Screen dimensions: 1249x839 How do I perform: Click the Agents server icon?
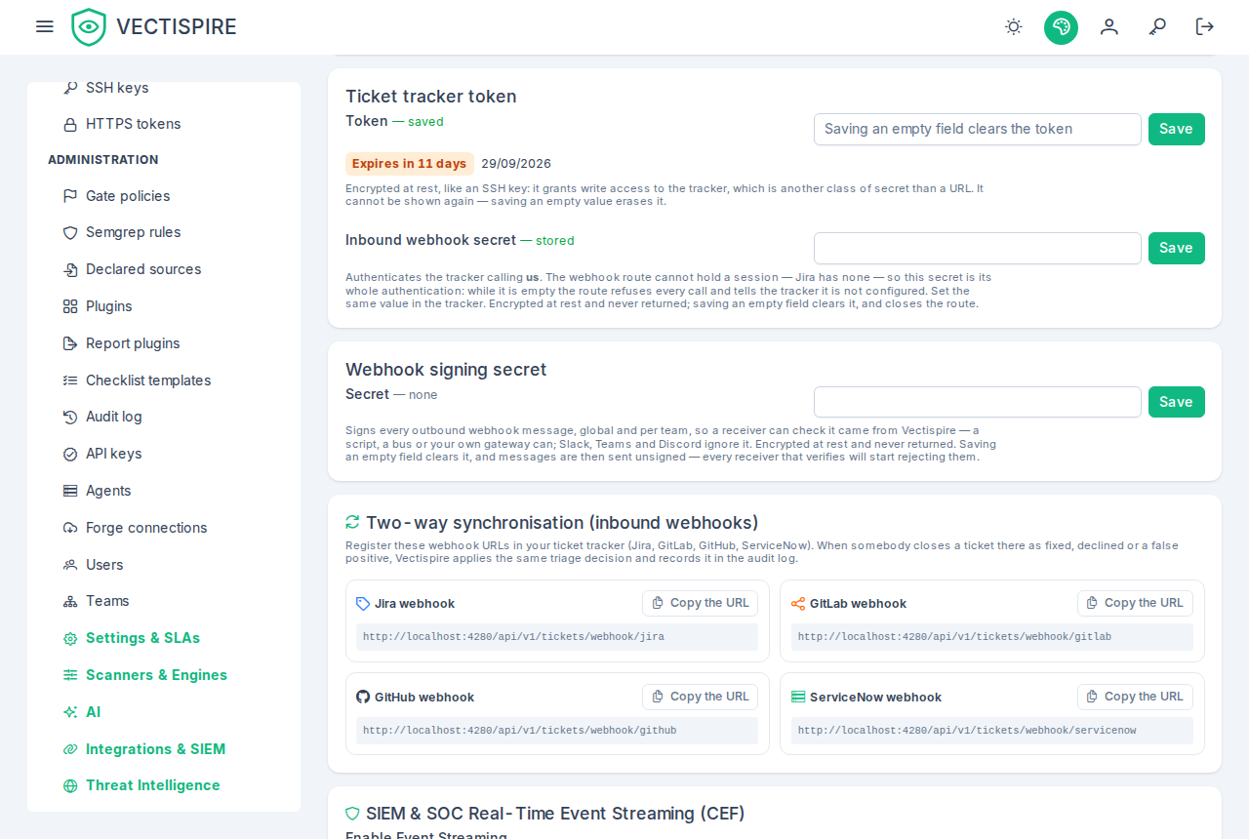pos(70,491)
